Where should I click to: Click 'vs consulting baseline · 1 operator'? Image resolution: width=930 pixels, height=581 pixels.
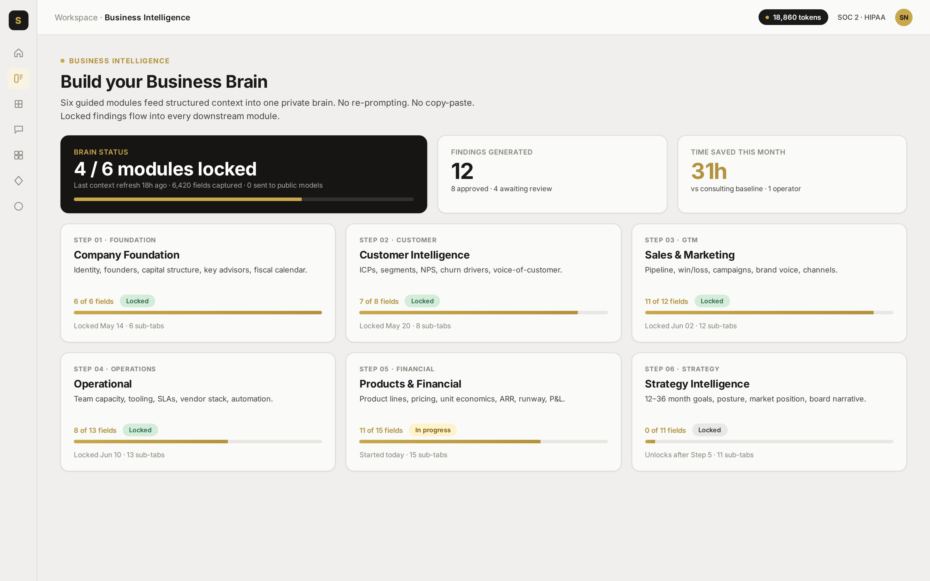745,189
